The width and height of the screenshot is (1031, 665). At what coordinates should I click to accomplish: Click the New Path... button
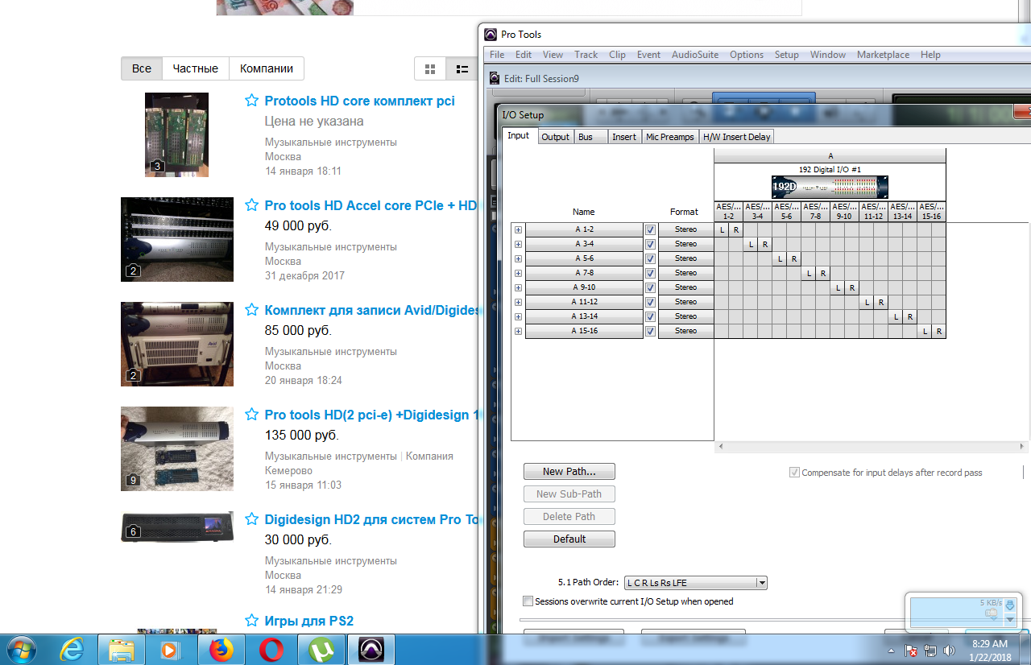pos(569,472)
